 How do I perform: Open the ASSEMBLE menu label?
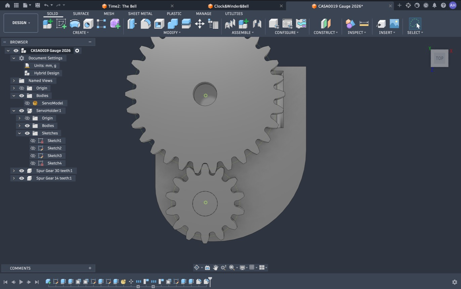tap(243, 33)
